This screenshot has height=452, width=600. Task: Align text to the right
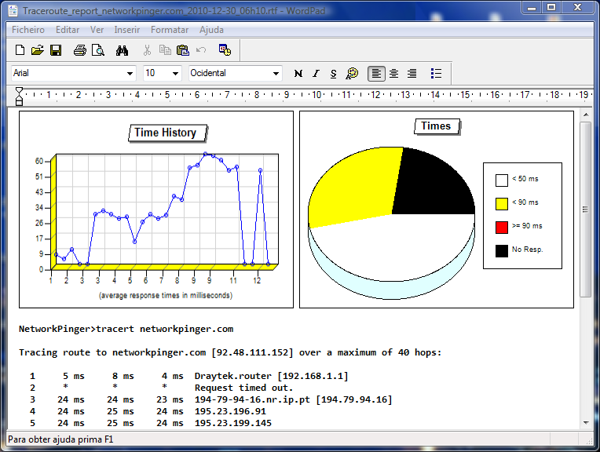tap(412, 74)
